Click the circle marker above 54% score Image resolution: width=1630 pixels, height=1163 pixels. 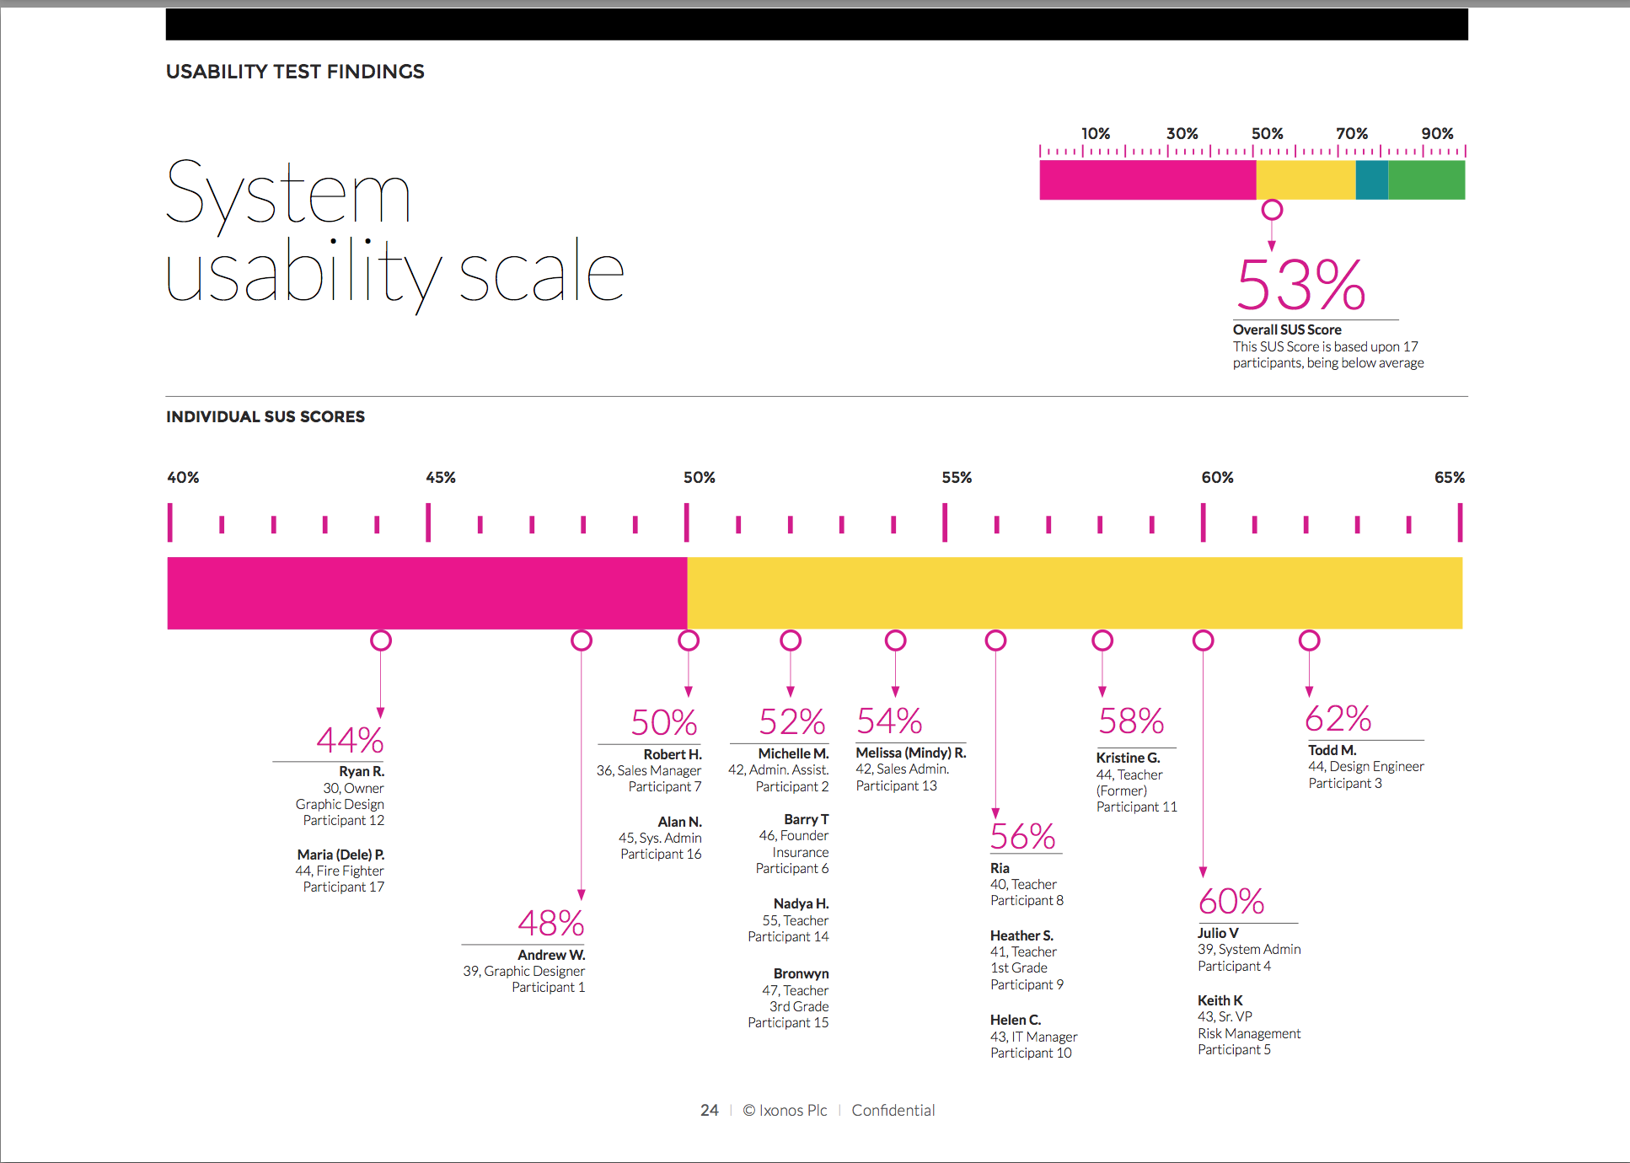click(895, 640)
